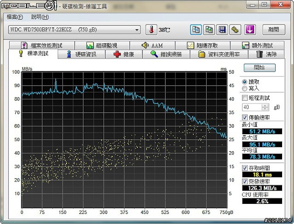Enable the 短程測試 checkbox
This screenshot has height=224, width=294.
(244, 98)
